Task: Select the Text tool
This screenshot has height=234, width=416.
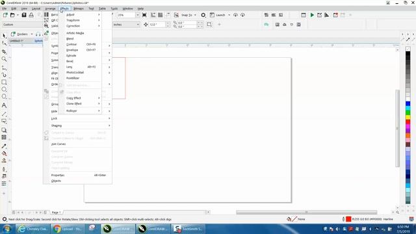Action: point(4,105)
